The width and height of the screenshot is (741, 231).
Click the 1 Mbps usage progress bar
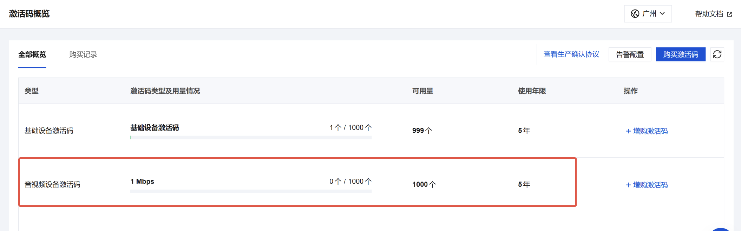click(x=251, y=191)
